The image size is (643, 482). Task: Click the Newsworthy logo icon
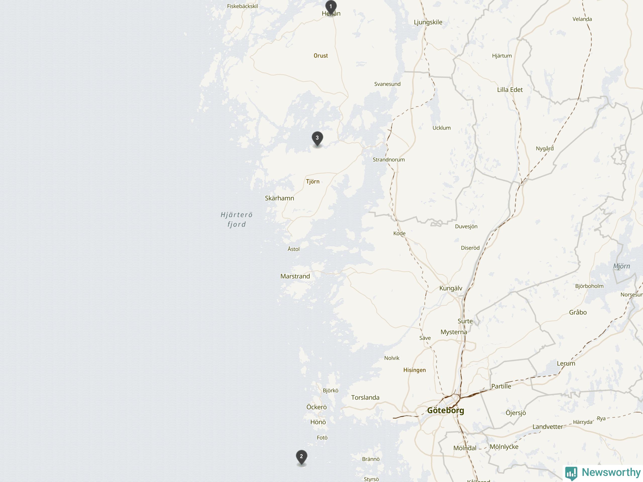pyautogui.click(x=571, y=473)
